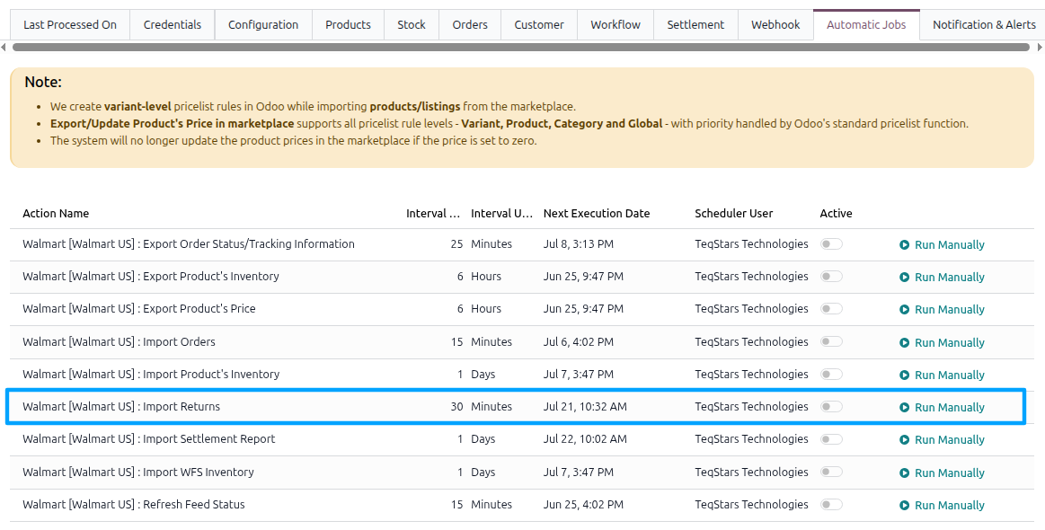Run Manually the Import Product's Inventory job

[942, 375]
